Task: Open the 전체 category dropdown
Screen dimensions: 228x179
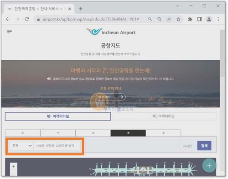Action: coord(21,146)
